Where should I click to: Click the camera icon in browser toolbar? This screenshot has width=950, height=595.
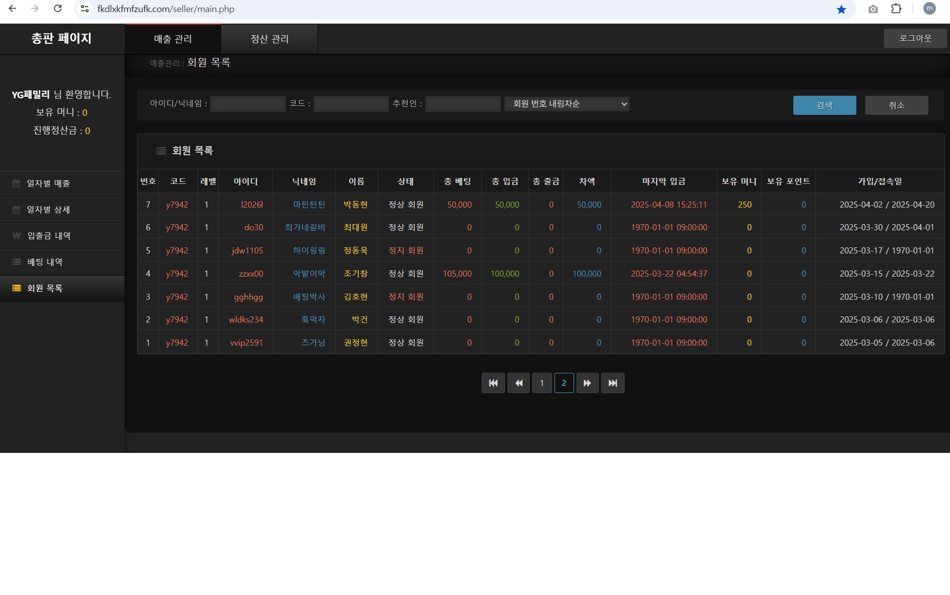pyautogui.click(x=873, y=9)
